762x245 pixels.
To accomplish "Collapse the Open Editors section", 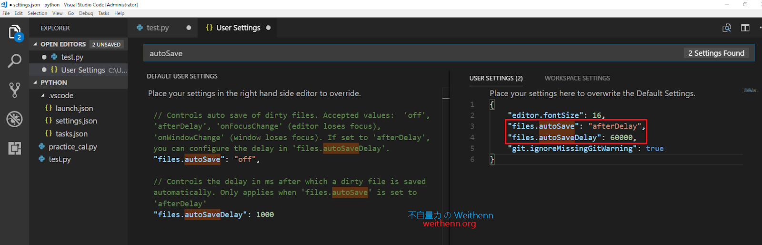I will tap(35, 44).
